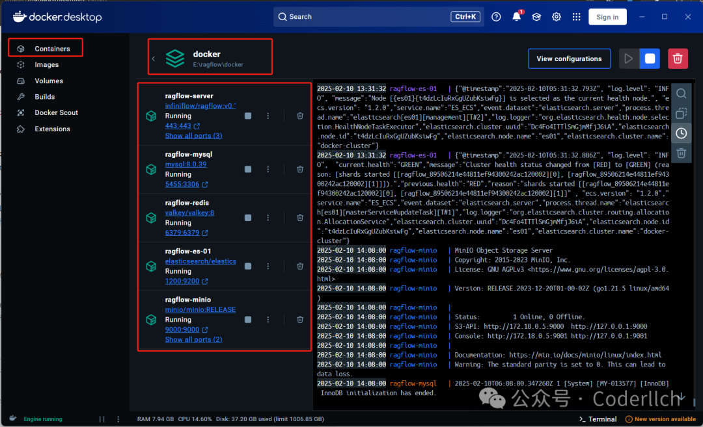The width and height of the screenshot is (703, 427).
Task: Open the infiniflow/ragflow image link
Action: point(200,106)
